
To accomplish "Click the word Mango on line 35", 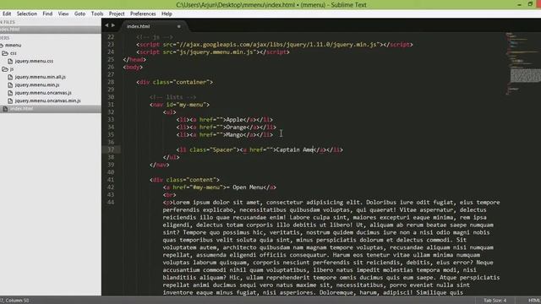I will click(235, 135).
